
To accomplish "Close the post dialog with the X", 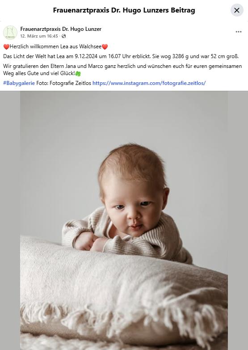I will (237, 10).
